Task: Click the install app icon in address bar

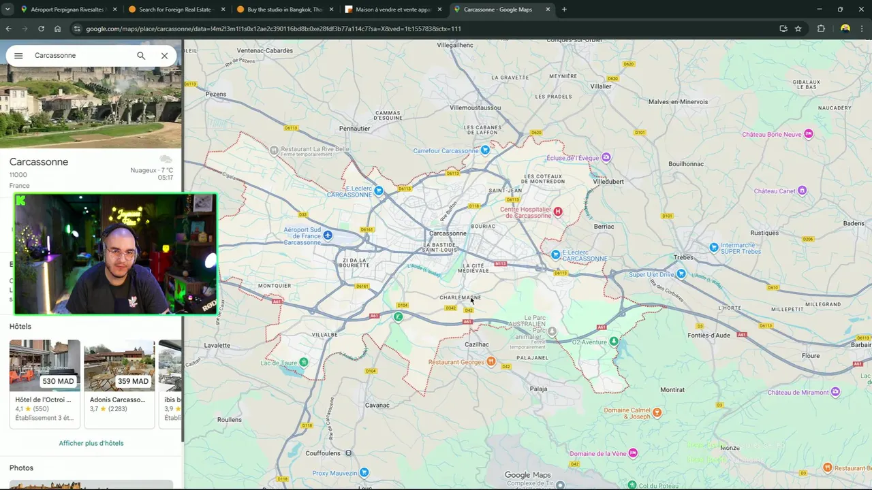Action: tap(783, 29)
